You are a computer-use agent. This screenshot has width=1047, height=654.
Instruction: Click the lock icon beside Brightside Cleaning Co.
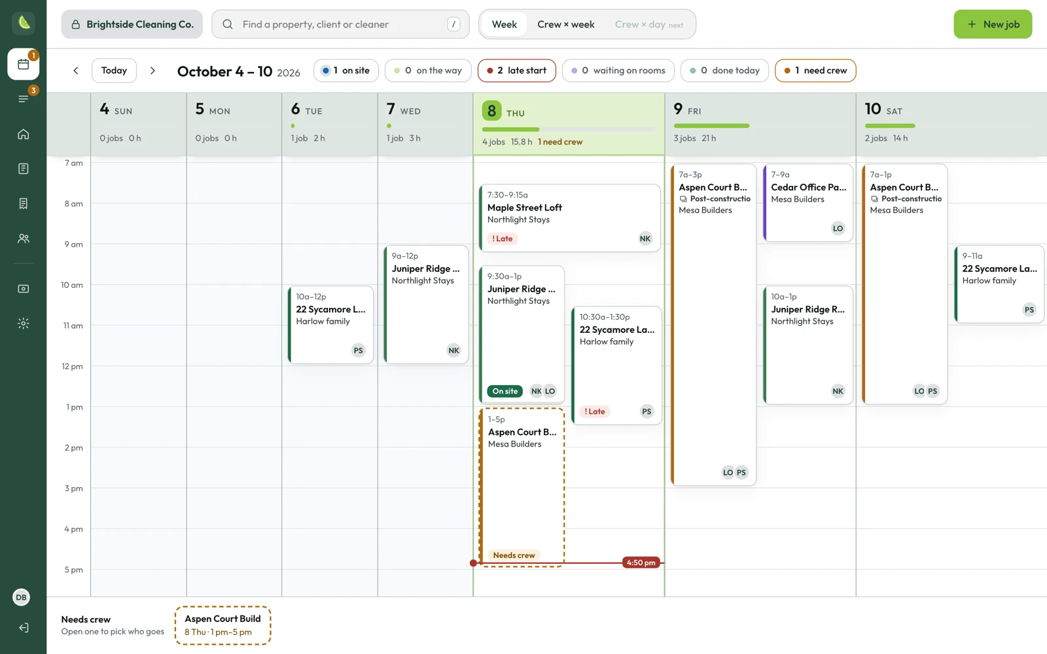coord(76,24)
